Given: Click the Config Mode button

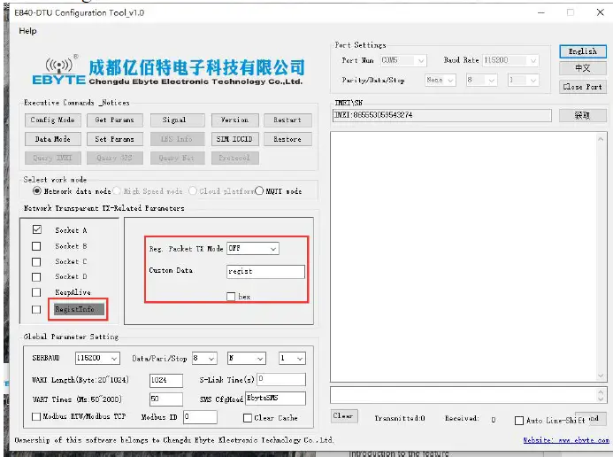Looking at the screenshot, I should pos(53,120).
